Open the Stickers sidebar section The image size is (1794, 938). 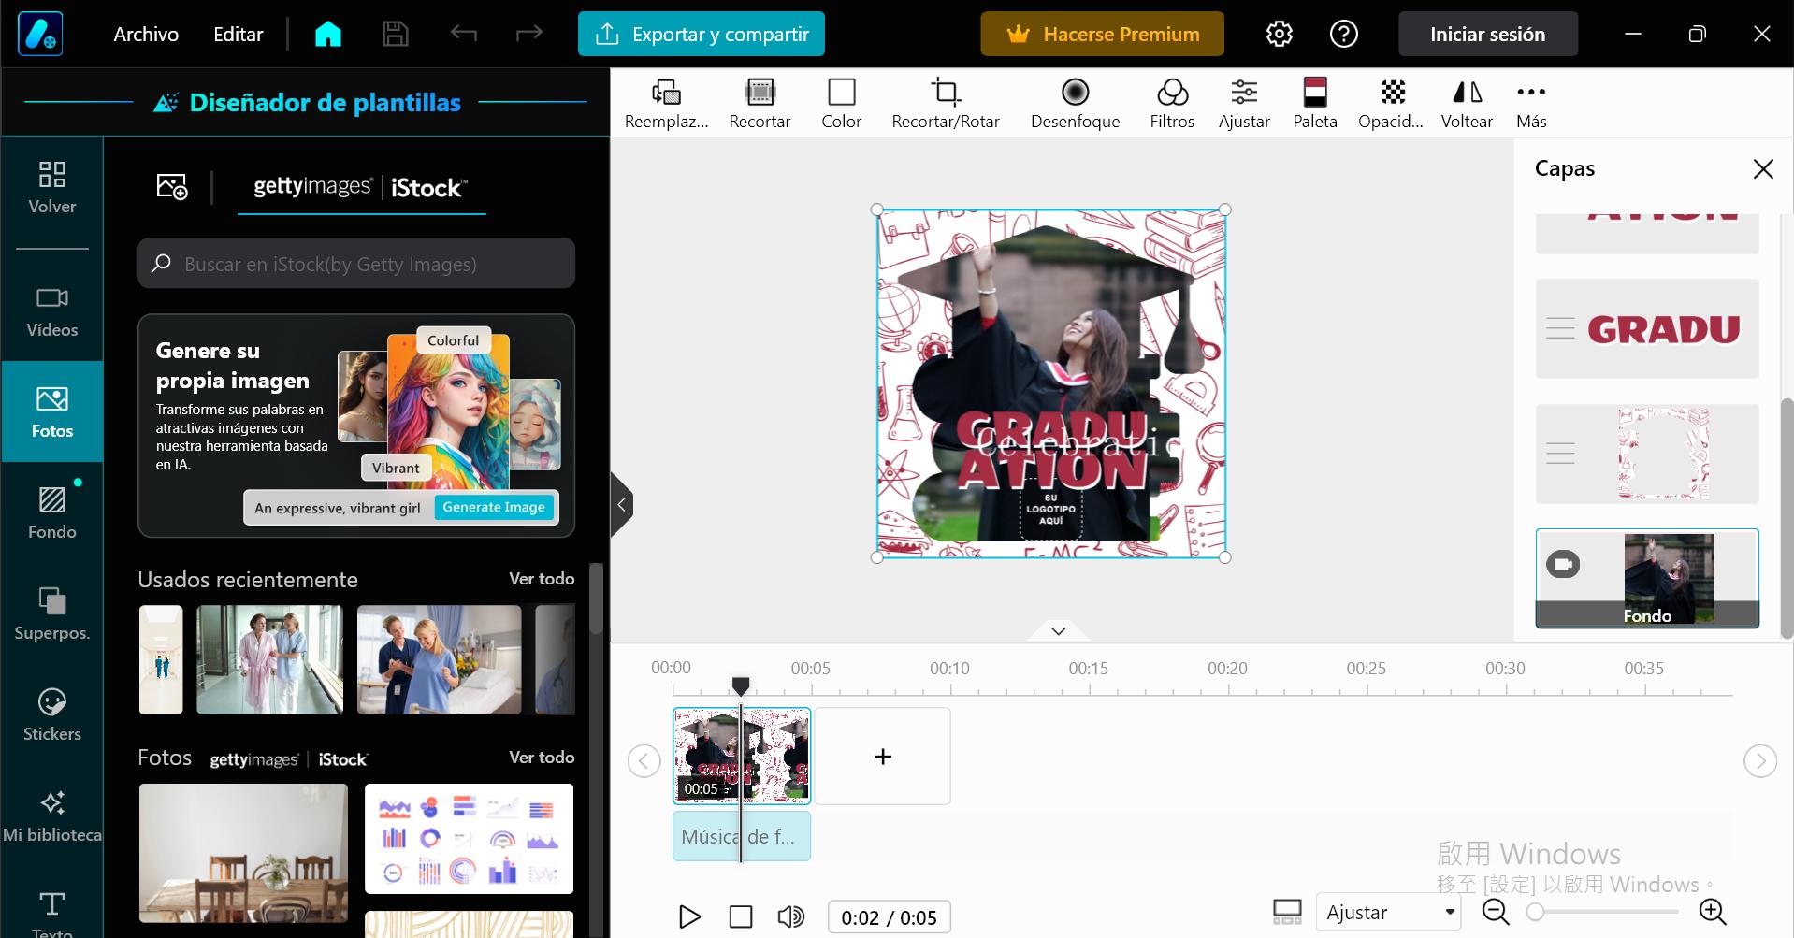point(52,715)
